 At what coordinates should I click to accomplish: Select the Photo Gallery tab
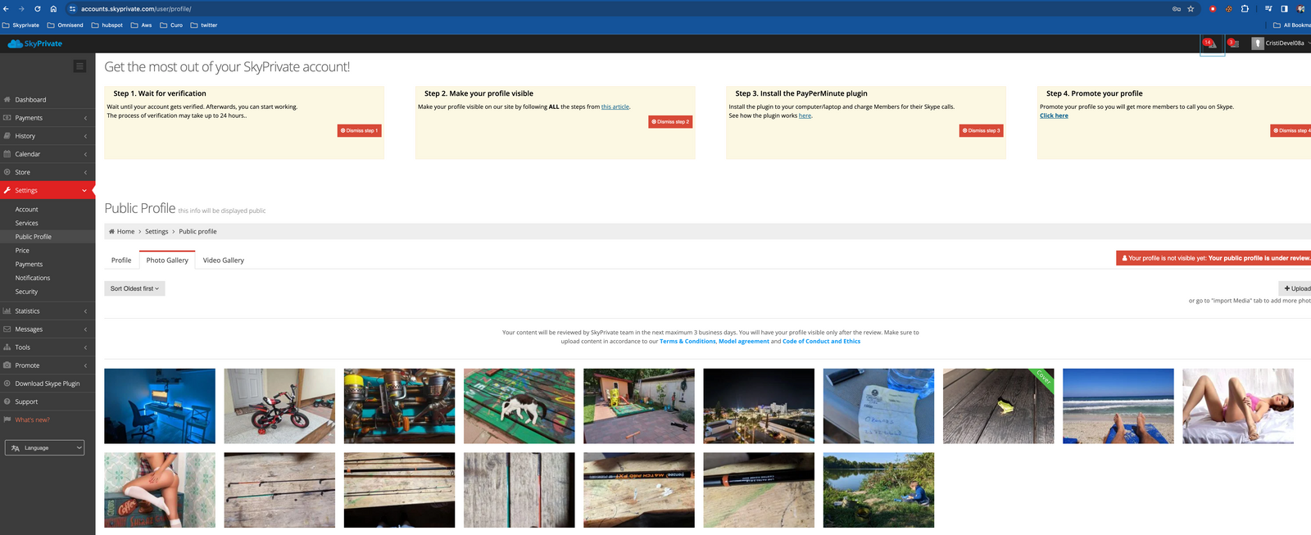[x=167, y=260]
